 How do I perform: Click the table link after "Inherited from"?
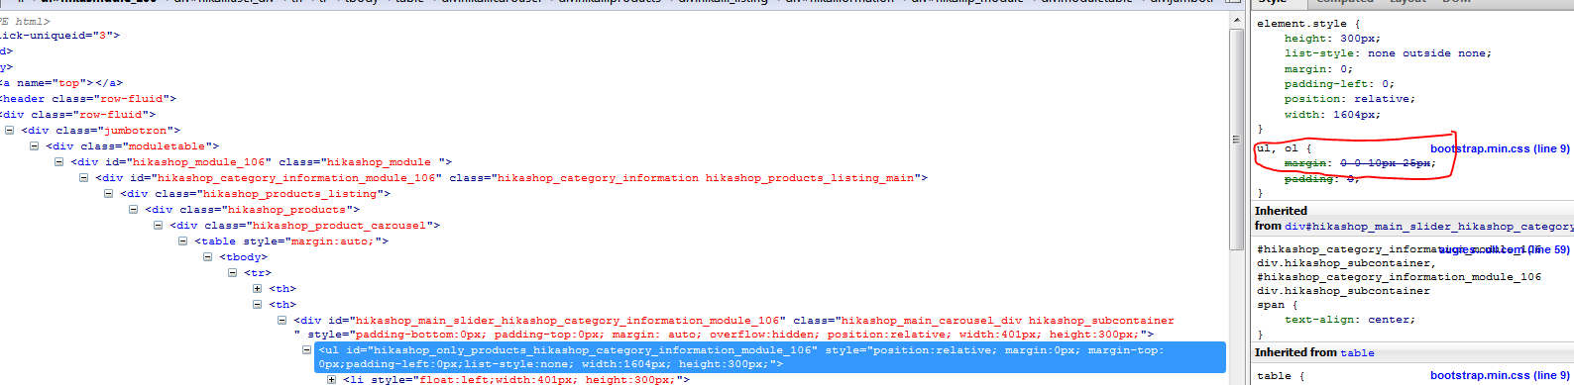(1358, 353)
